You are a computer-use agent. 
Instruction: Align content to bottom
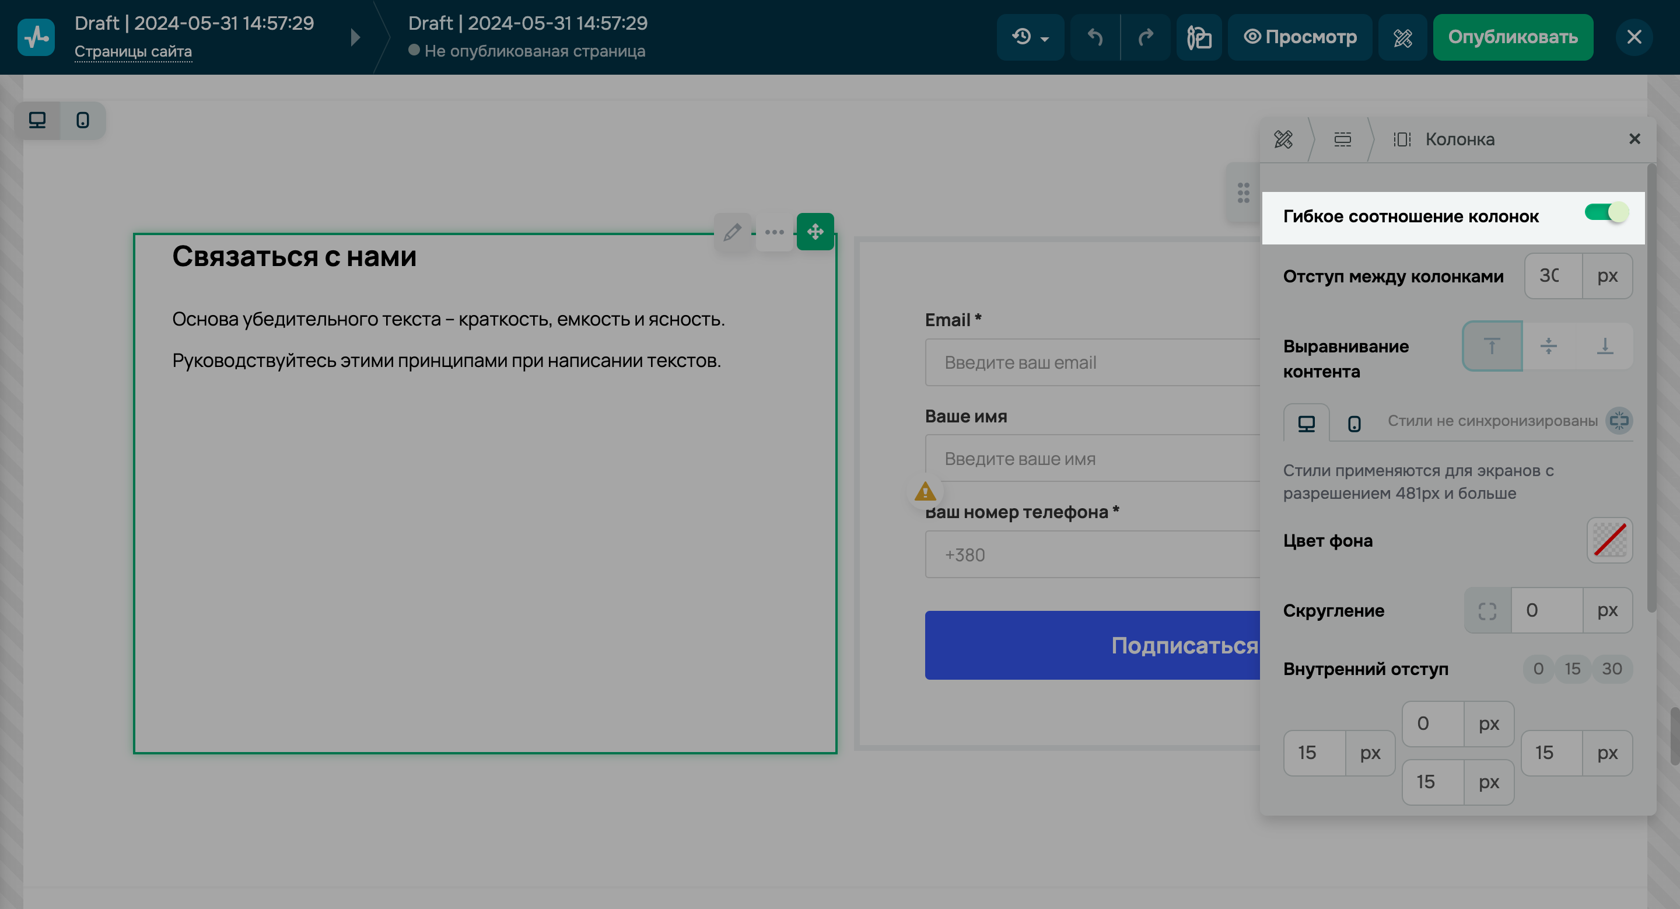(x=1604, y=345)
